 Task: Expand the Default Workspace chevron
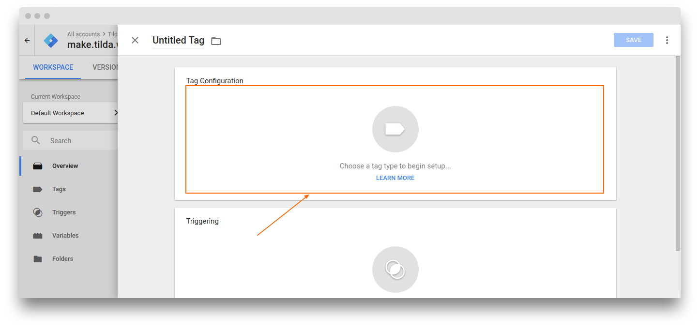[x=115, y=112]
